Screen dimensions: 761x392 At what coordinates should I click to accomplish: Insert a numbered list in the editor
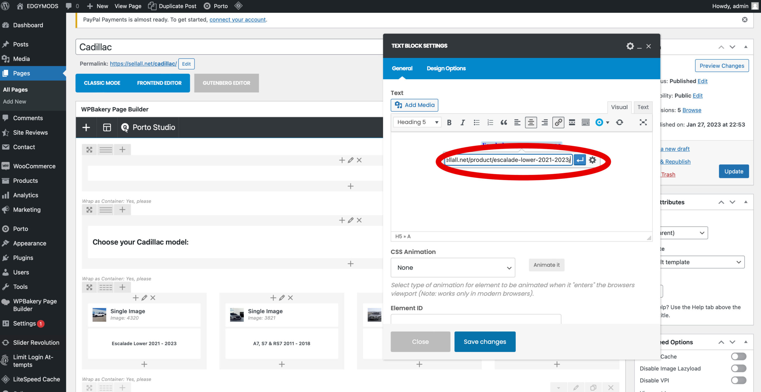490,122
